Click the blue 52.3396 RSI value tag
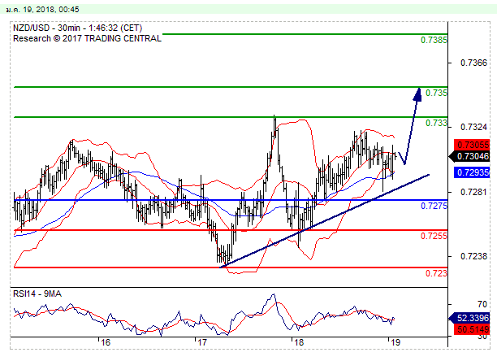The image size is (497, 361). [469, 318]
